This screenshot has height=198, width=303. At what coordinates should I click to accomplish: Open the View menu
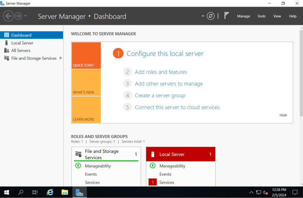pos(277,16)
